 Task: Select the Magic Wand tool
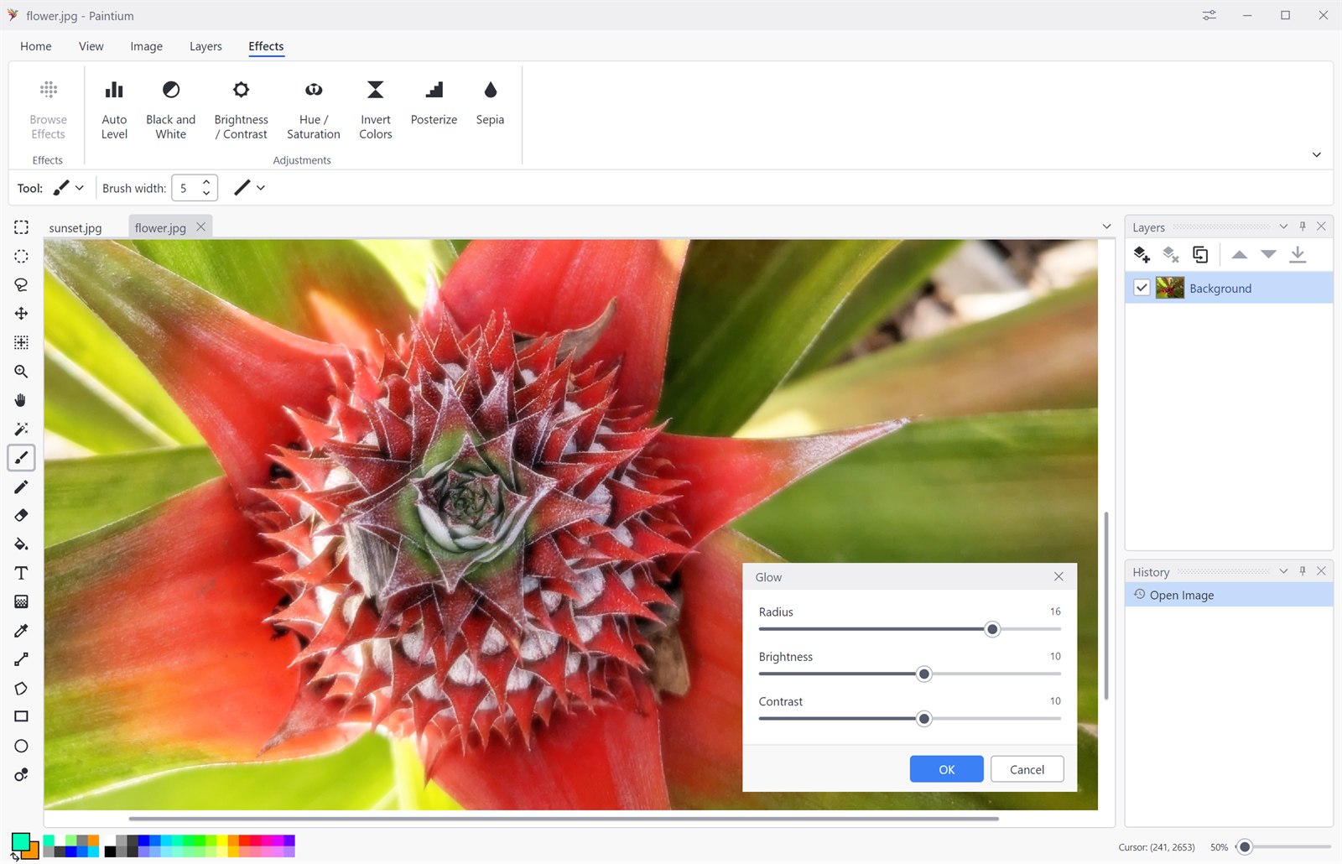(x=21, y=429)
